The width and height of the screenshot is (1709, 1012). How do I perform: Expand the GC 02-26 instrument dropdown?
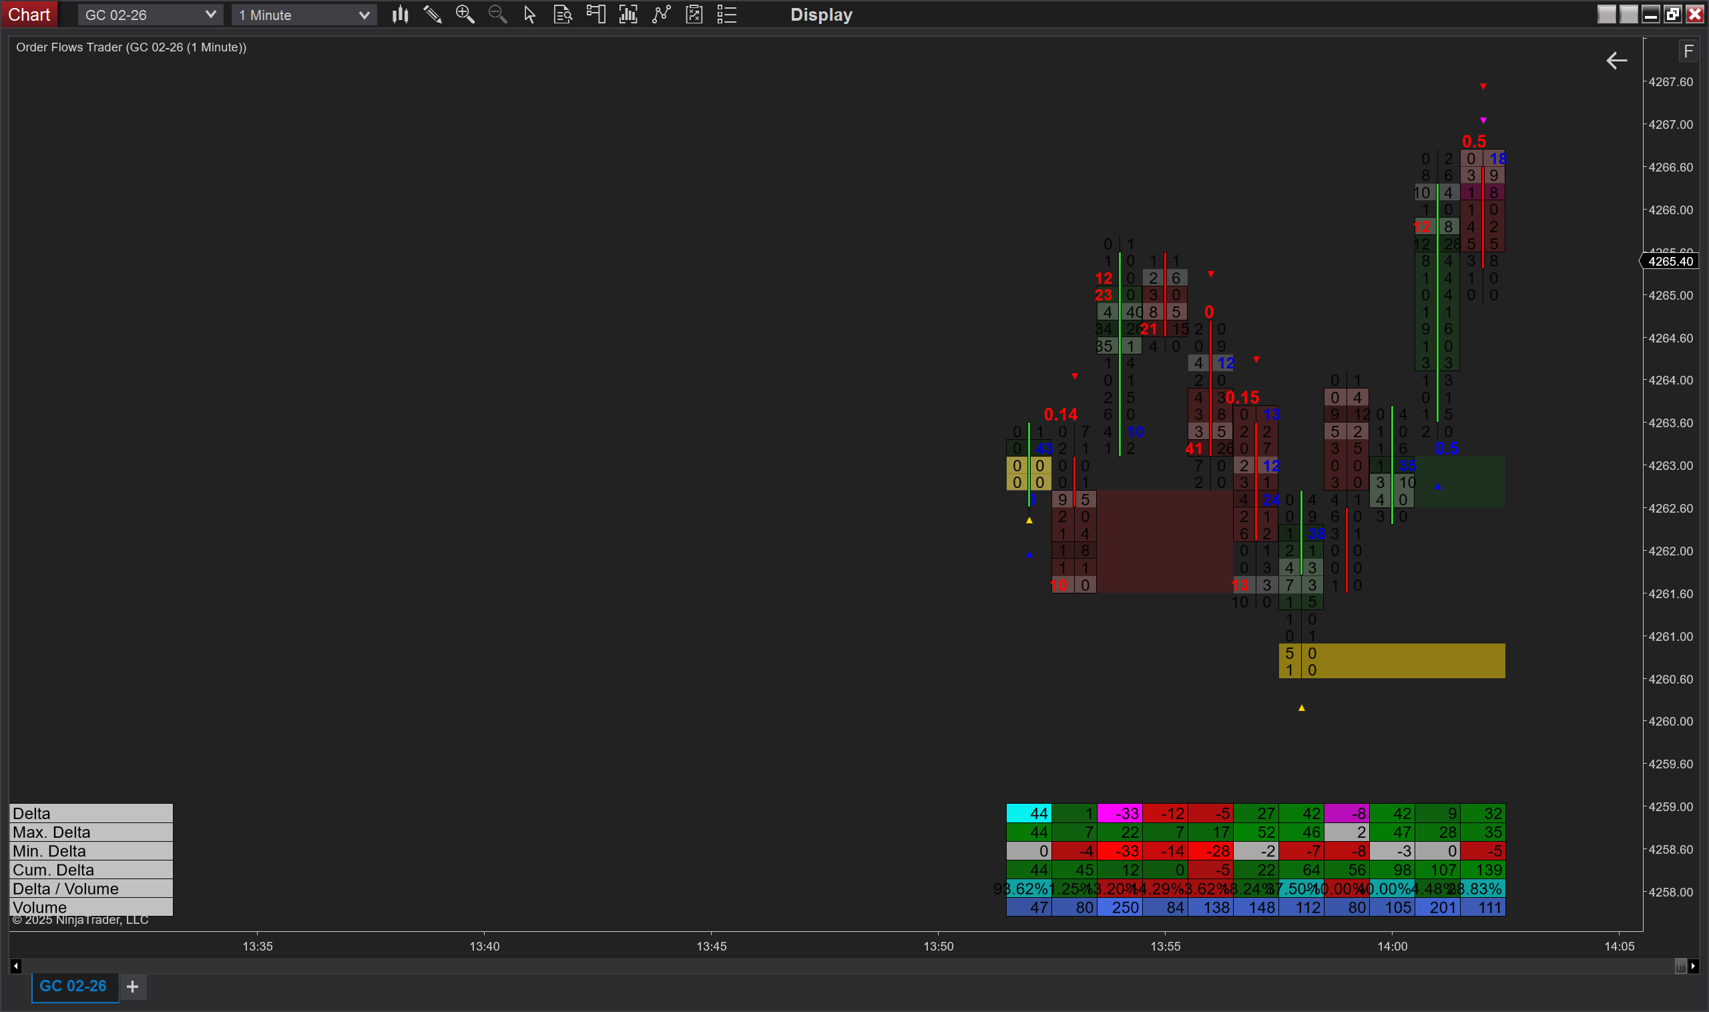210,14
